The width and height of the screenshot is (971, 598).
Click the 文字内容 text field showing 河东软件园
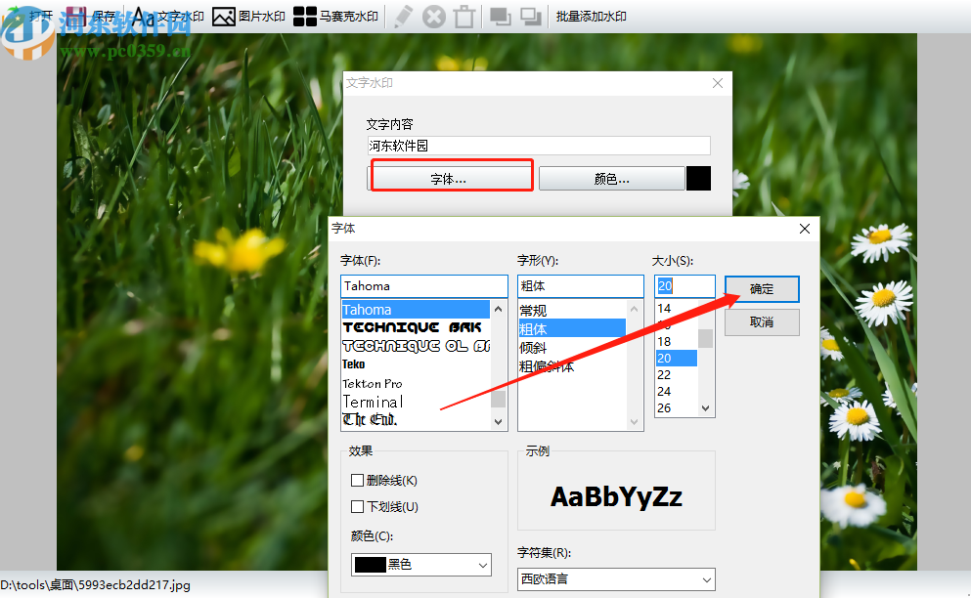coord(539,145)
